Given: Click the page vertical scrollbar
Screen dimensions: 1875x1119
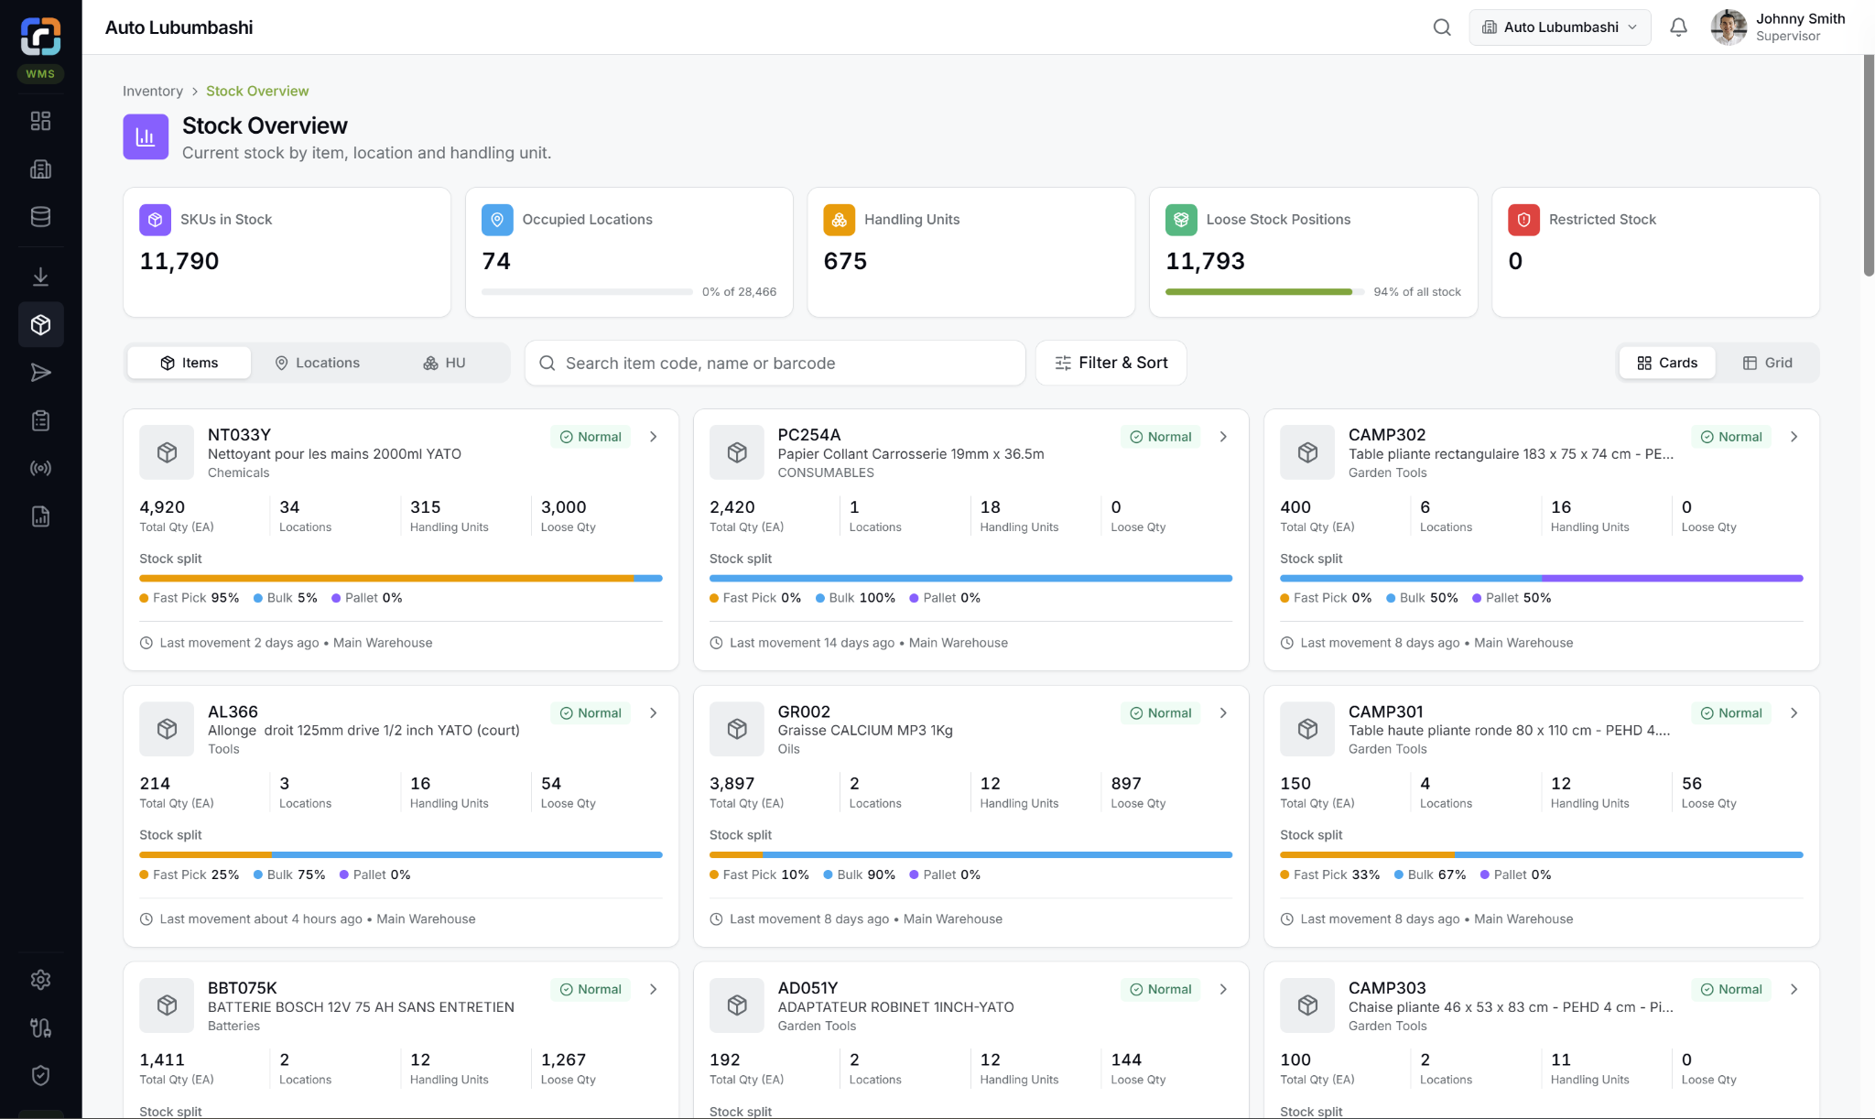Looking at the screenshot, I should tap(1869, 165).
